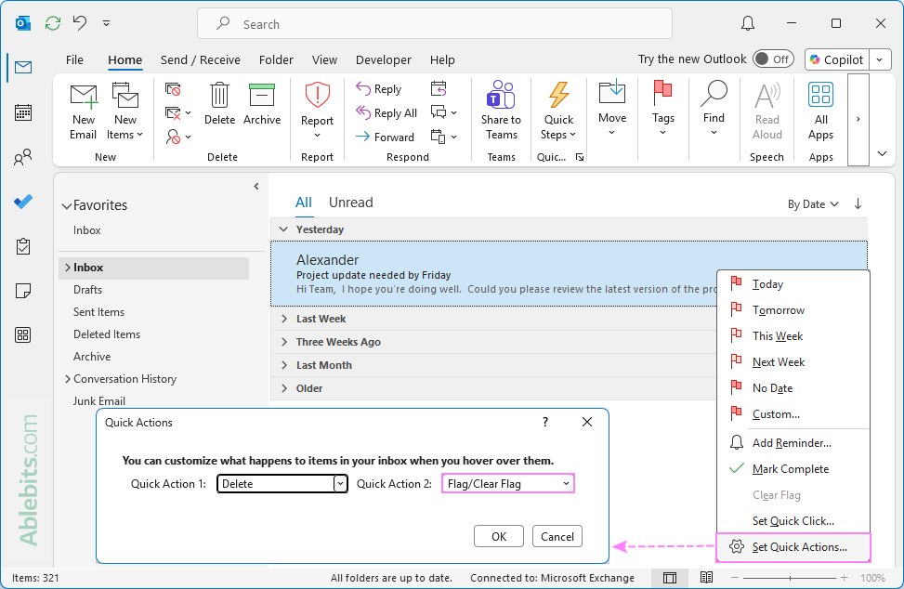The width and height of the screenshot is (904, 589).
Task: Open Quick Action 2 Flag/Clear Flag dropdown
Action: tap(508, 483)
